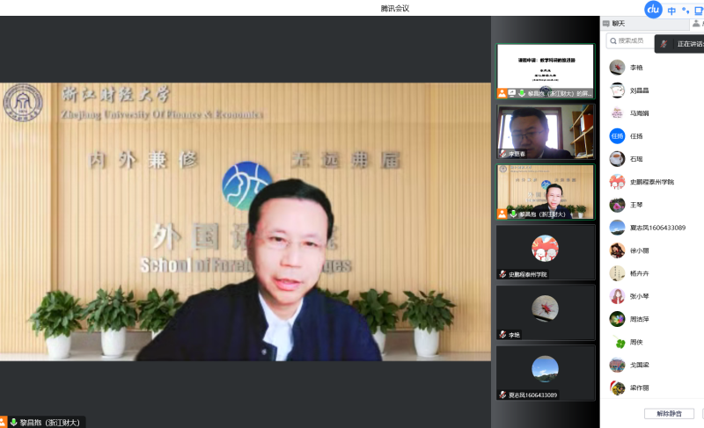Click the 搜索成员 member search field
The width and height of the screenshot is (704, 428).
point(632,40)
